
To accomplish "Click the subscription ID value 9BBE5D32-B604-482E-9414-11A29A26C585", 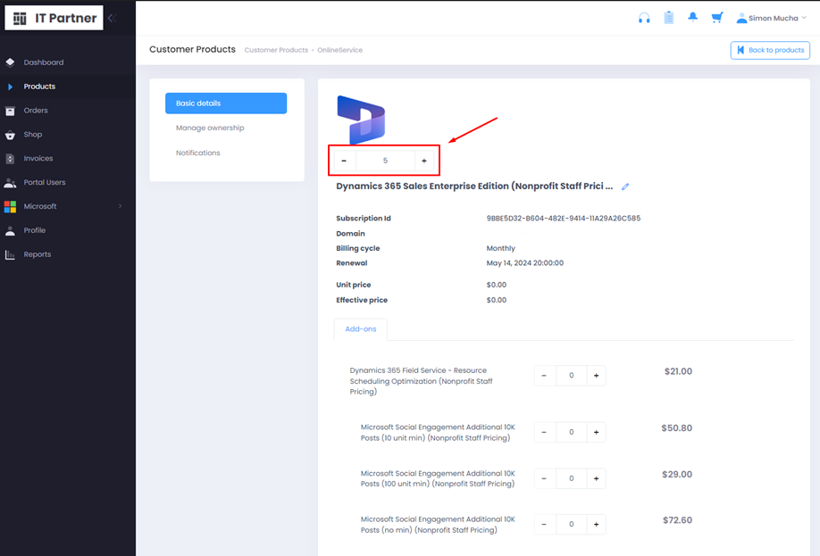I will 564,219.
